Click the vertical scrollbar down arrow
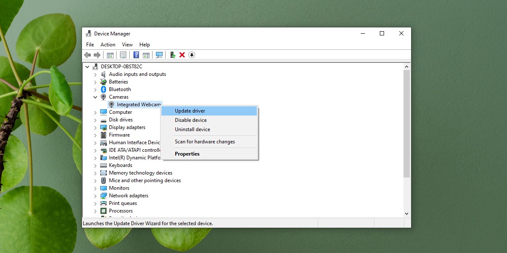This screenshot has height=253, width=507. pos(406,213)
